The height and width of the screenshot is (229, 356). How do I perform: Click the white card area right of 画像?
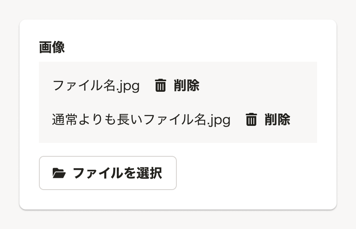(x=195, y=48)
